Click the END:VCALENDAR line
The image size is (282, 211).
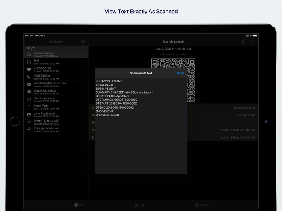108,115
